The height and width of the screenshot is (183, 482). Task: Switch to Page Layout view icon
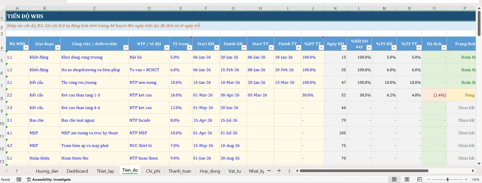pyautogui.click(x=407, y=179)
